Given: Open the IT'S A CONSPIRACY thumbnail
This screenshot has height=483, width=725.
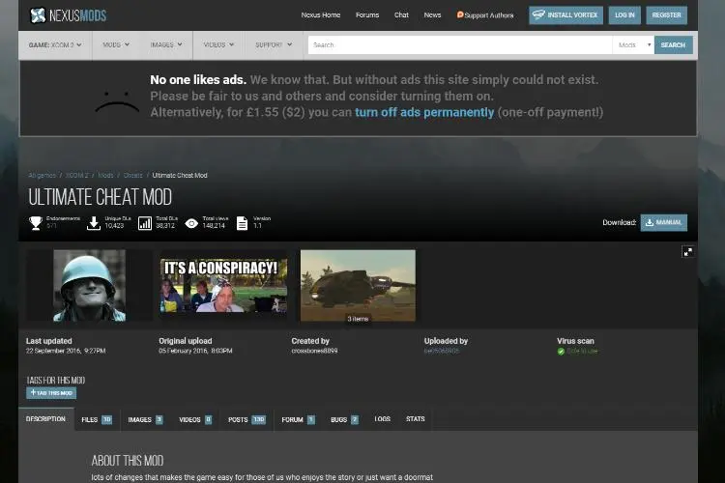Looking at the screenshot, I should [223, 285].
